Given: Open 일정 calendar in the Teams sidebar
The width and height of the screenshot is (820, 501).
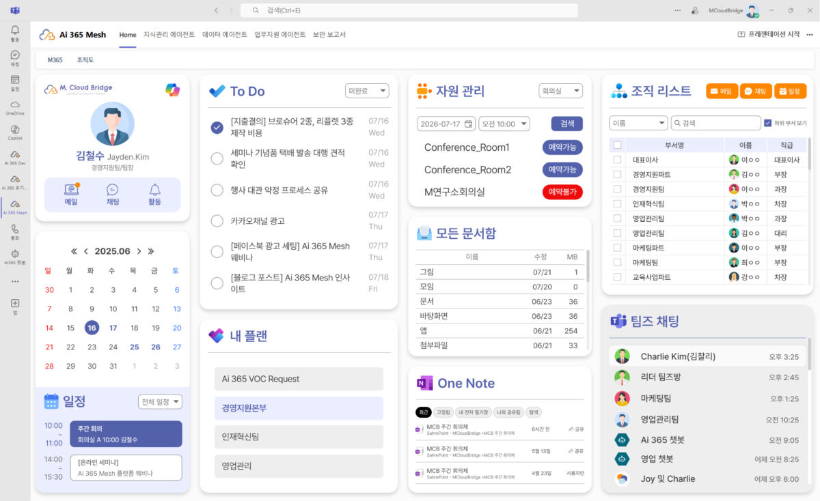Looking at the screenshot, I should 15,83.
